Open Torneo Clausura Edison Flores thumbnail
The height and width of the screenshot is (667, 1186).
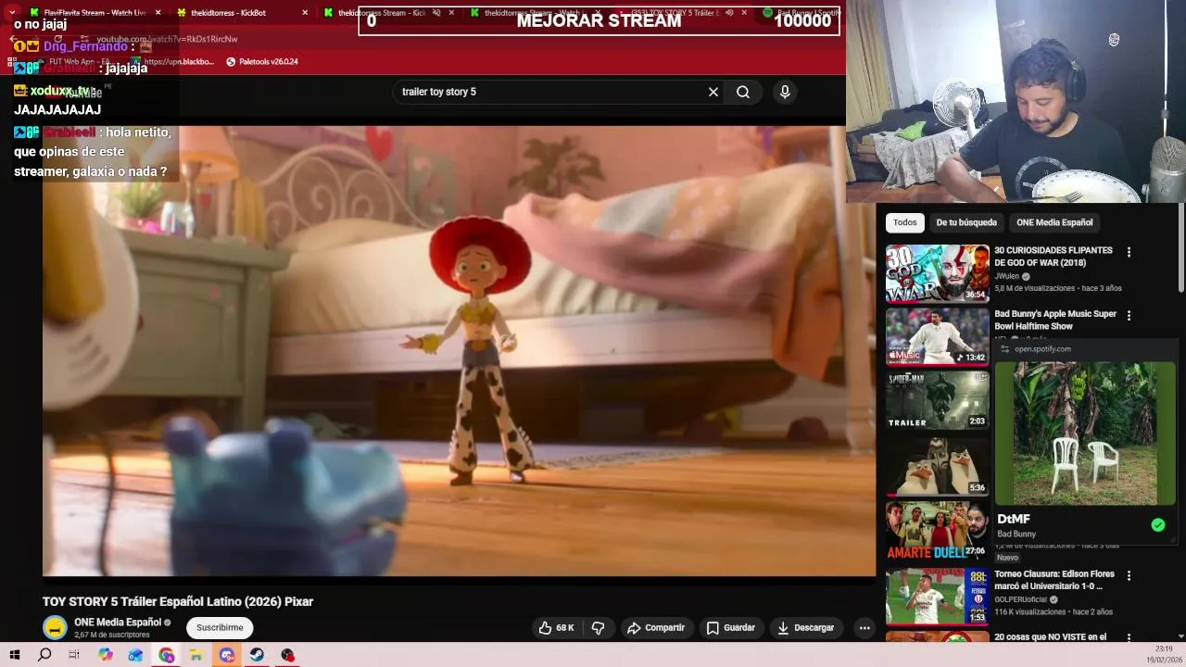tap(938, 597)
